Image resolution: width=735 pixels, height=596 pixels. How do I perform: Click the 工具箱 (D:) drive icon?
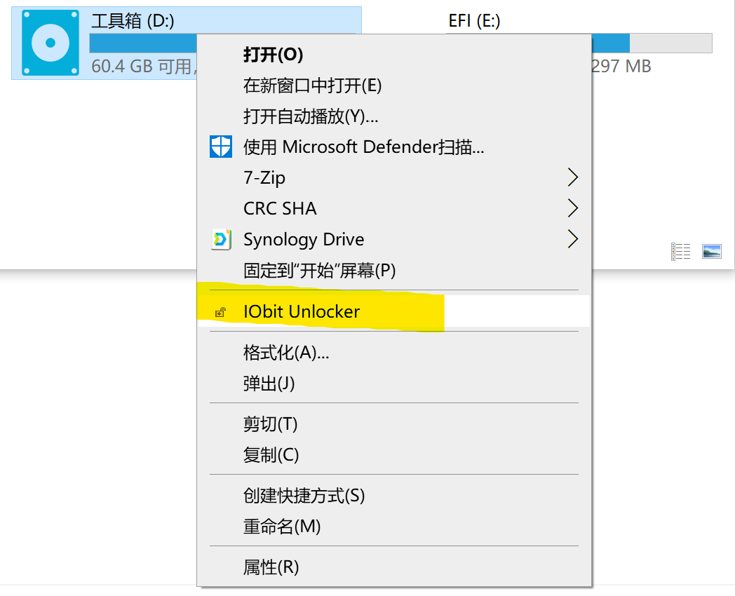tap(50, 43)
